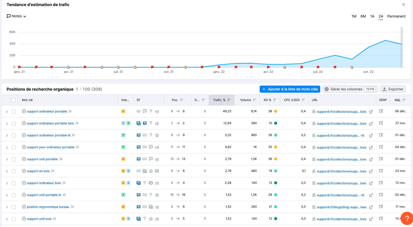Sort by Trafic % column icon

click(x=229, y=100)
